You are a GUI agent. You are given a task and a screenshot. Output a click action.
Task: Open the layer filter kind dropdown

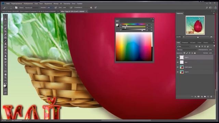183,46
